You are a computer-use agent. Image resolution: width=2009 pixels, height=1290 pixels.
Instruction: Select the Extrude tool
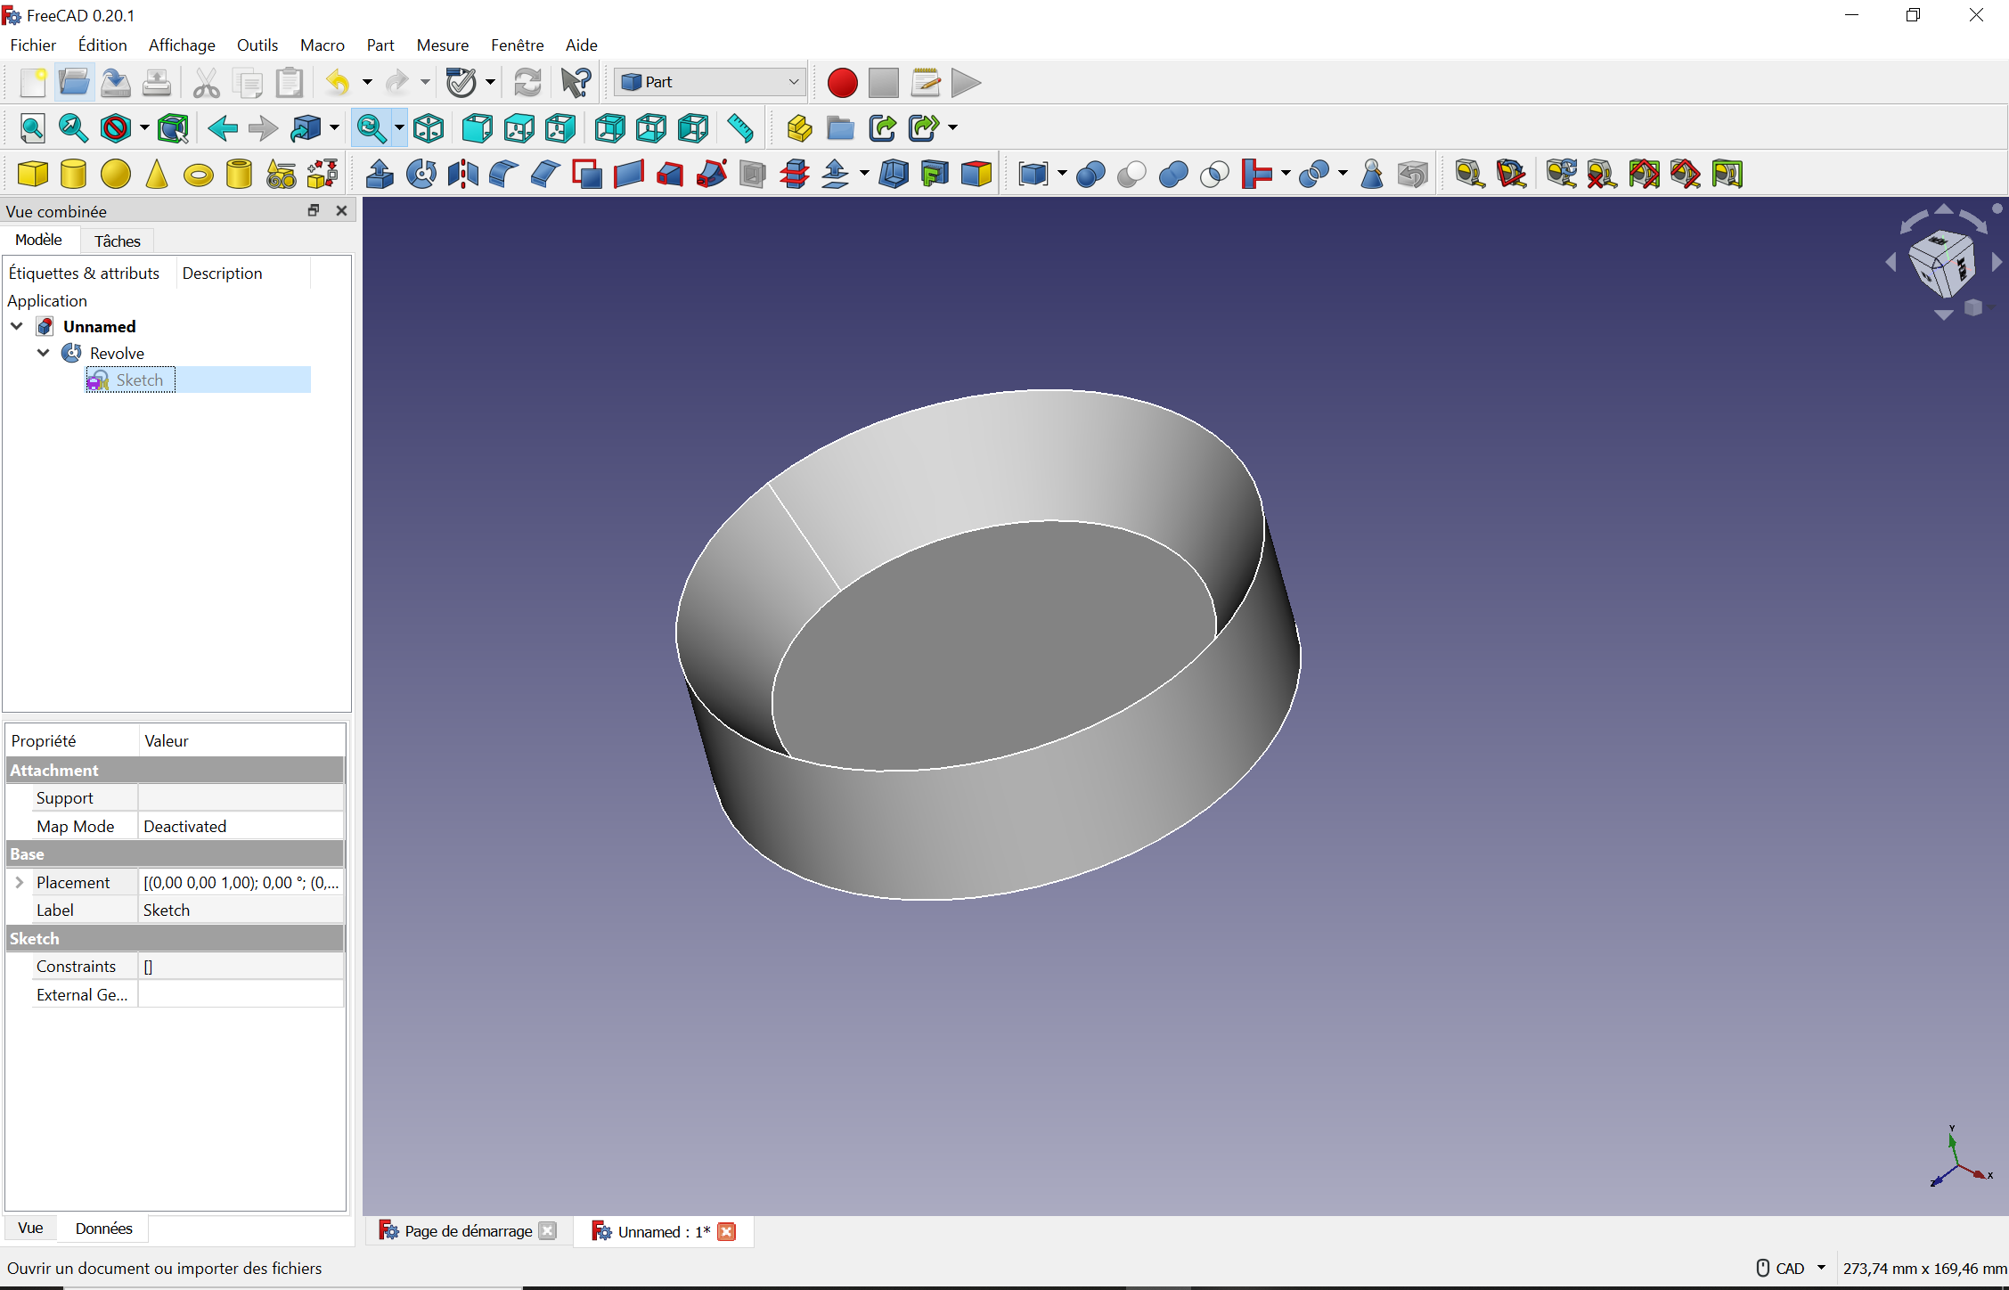[380, 174]
